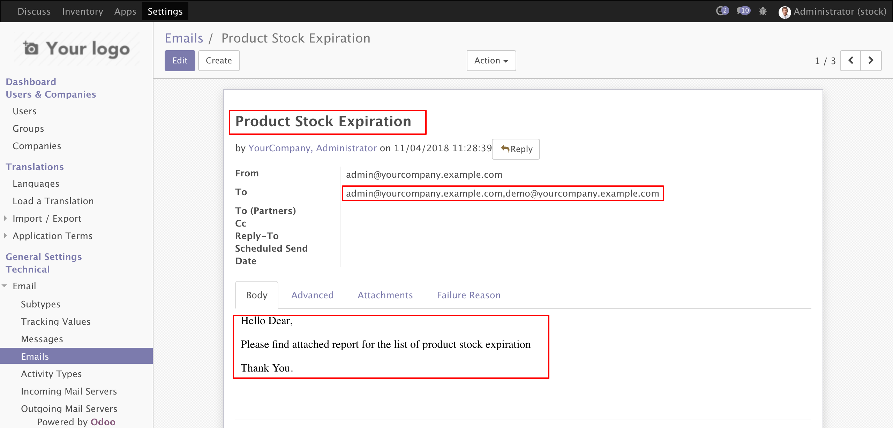This screenshot has width=893, height=428.
Task: Navigate to Emails breadcrumb link
Action: pos(184,38)
